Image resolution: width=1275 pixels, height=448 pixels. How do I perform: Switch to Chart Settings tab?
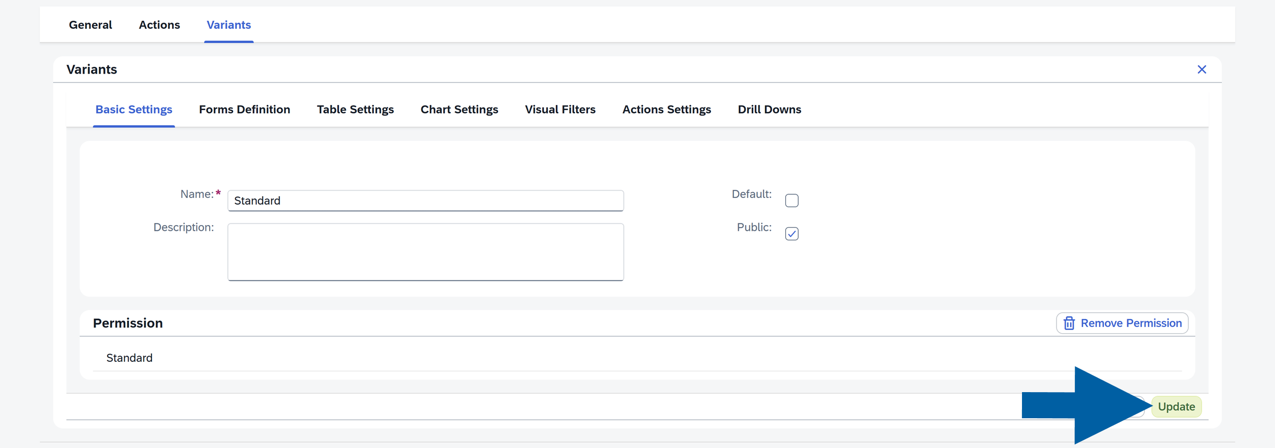459,110
